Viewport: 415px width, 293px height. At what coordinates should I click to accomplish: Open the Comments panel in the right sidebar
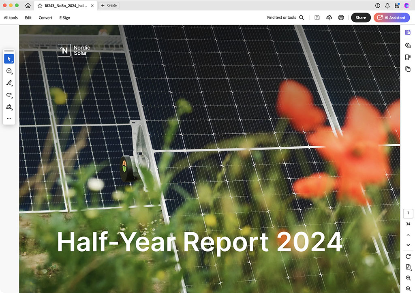(408, 46)
